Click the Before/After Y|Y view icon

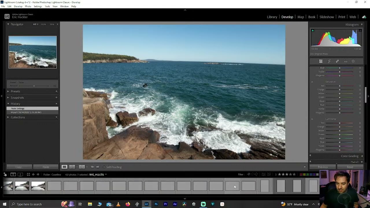pos(82,167)
